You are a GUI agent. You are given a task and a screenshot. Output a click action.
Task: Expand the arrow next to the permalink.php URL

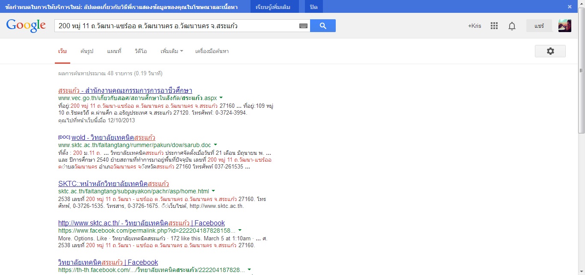pos(240,231)
